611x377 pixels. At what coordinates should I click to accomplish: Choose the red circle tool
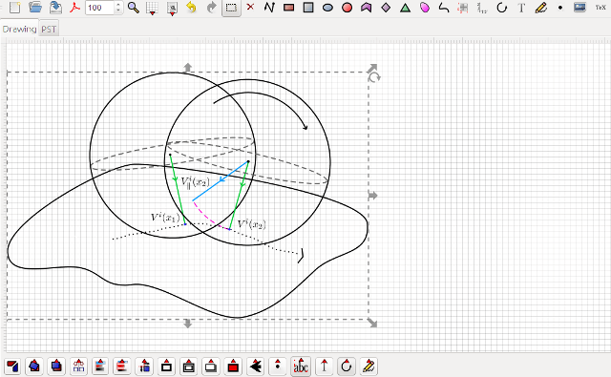(x=347, y=8)
